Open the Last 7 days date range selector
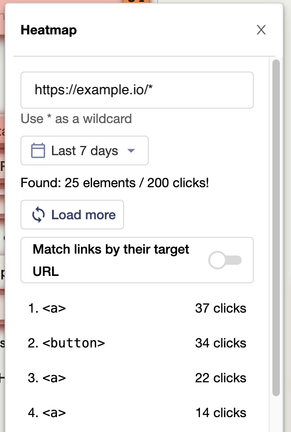This screenshot has width=291, height=432. click(x=85, y=151)
